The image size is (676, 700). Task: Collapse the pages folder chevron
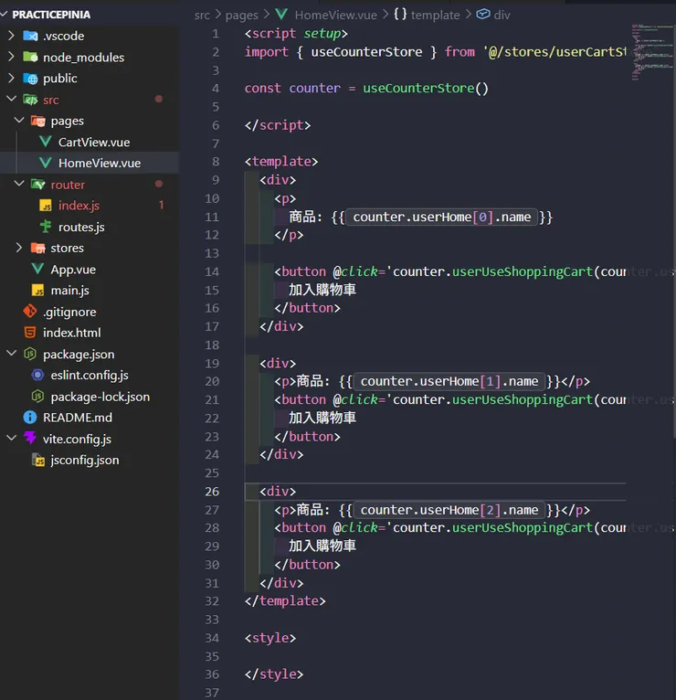pos(19,120)
